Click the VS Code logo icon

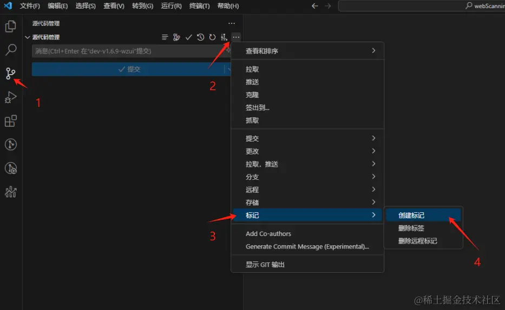8,6
